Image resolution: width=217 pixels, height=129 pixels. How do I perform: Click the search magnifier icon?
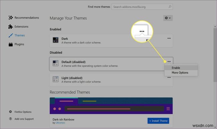pyautogui.click(x=170, y=6)
